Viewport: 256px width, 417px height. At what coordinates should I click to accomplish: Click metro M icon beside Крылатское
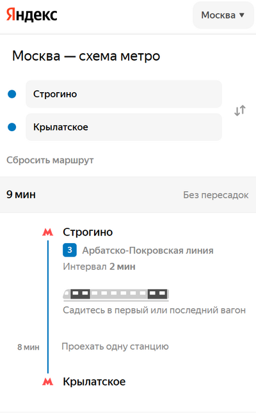pos(48,382)
